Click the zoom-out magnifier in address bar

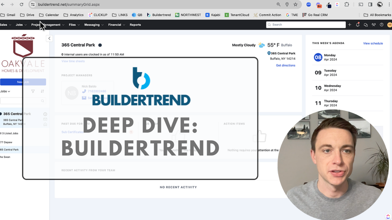pyautogui.click(x=278, y=5)
